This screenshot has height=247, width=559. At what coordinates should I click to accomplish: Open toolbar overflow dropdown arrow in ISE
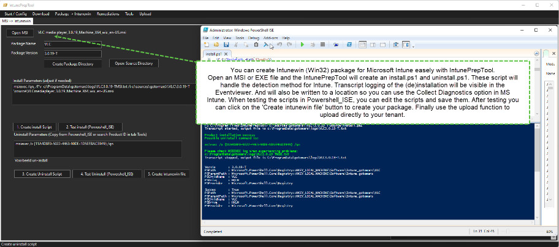pyautogui.click(x=413, y=46)
